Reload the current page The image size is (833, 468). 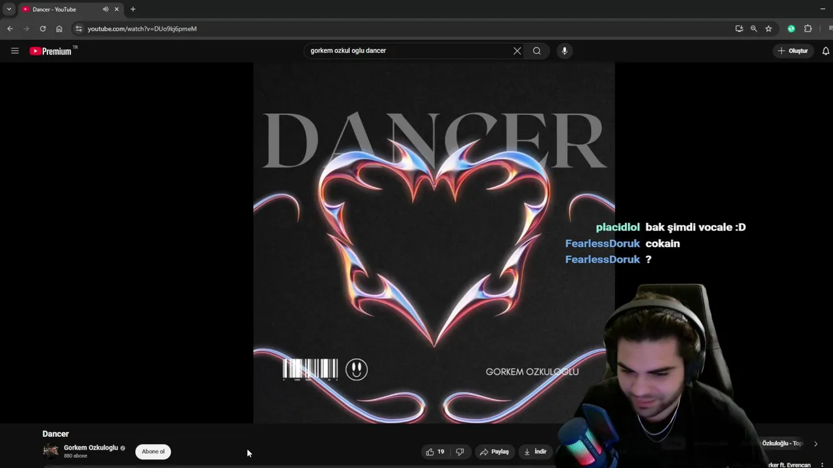(x=43, y=29)
